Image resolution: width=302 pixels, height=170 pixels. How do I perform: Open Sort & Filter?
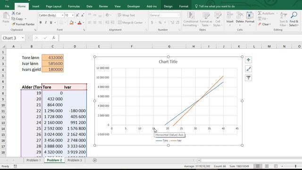284,19
